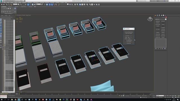Open the Curve Editor
The image size is (180, 101).
(82, 4)
